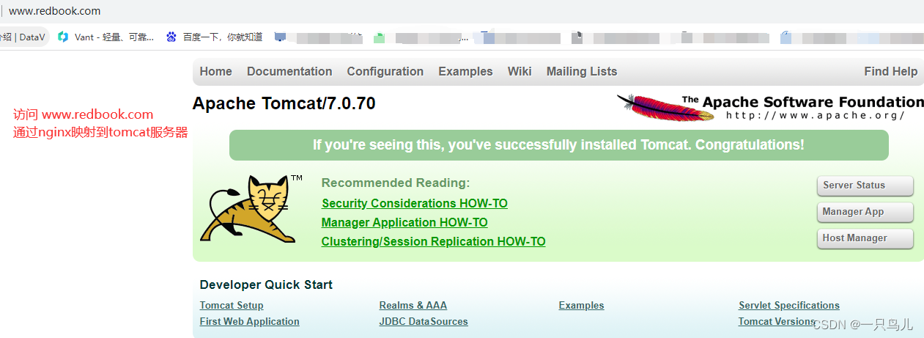Click the Tomcat cat logo image
This screenshot has height=338, width=924.
[x=252, y=209]
